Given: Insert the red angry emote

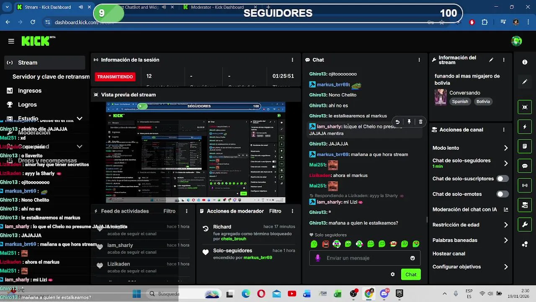Looking at the screenshot, I should 325,244.
